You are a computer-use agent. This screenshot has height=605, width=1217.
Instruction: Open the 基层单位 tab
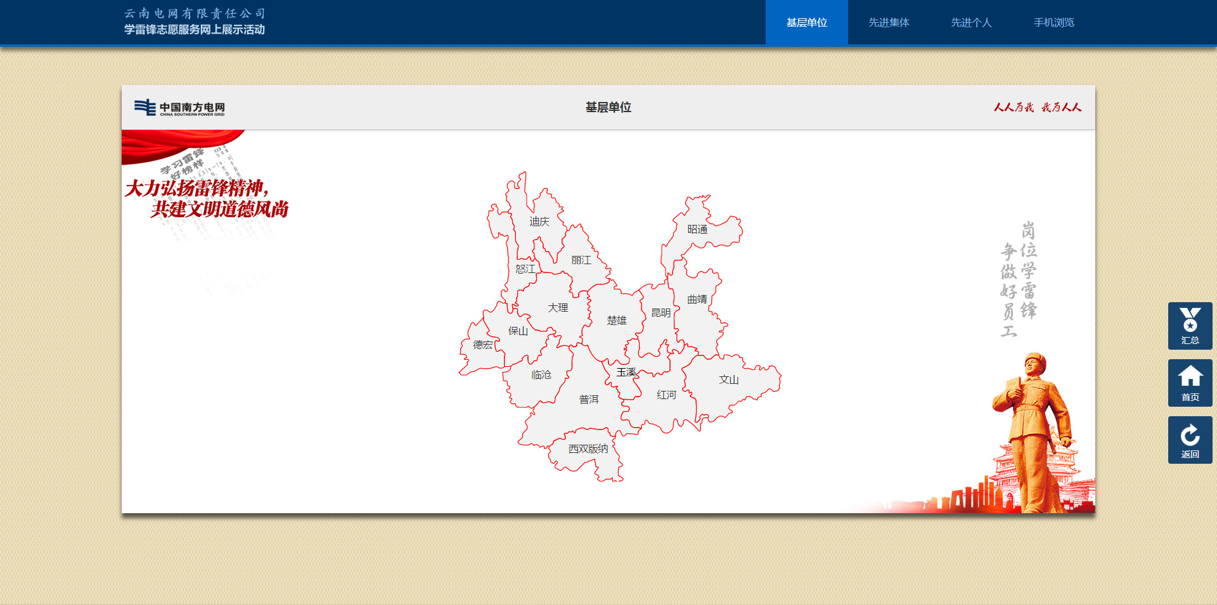[806, 23]
